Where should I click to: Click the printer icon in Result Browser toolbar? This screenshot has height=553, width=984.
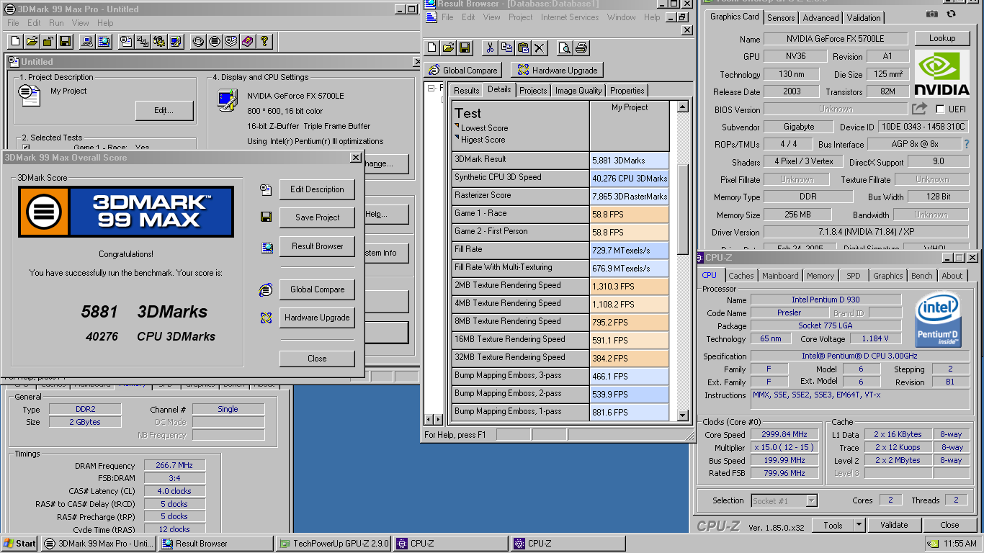click(x=581, y=48)
